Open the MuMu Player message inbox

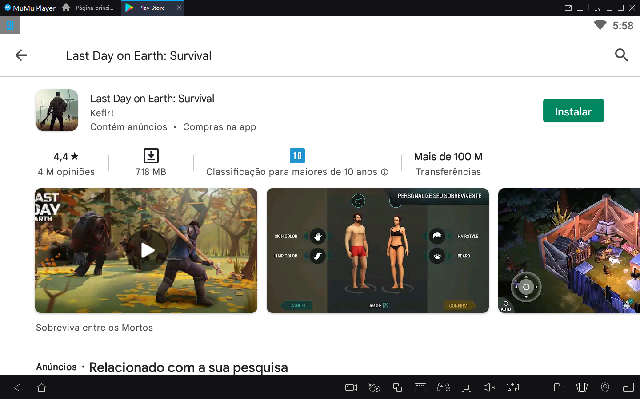point(568,8)
